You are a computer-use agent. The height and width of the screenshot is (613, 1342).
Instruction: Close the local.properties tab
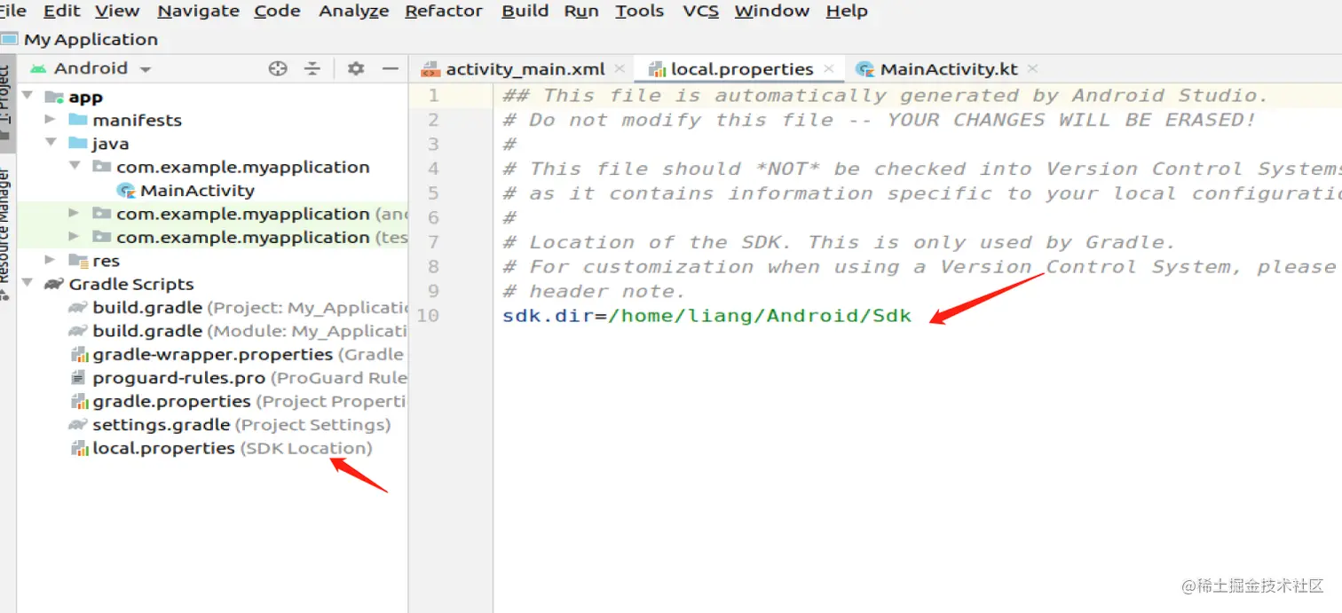tap(829, 69)
